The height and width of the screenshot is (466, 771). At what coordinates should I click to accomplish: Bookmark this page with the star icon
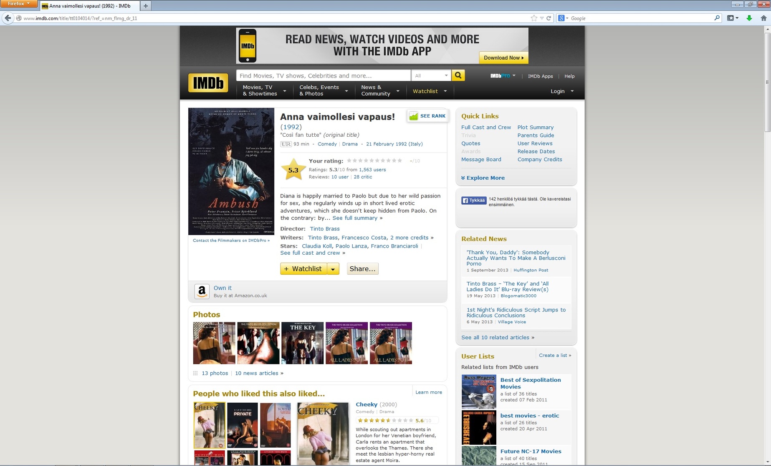click(x=534, y=18)
